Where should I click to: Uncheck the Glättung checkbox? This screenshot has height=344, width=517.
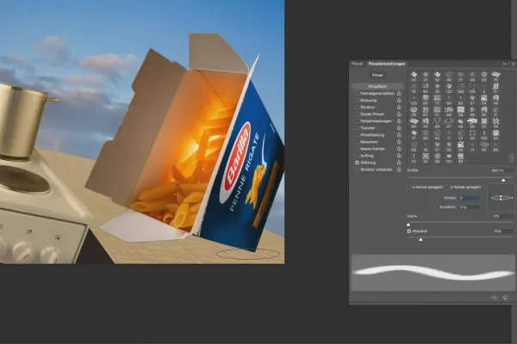point(357,163)
